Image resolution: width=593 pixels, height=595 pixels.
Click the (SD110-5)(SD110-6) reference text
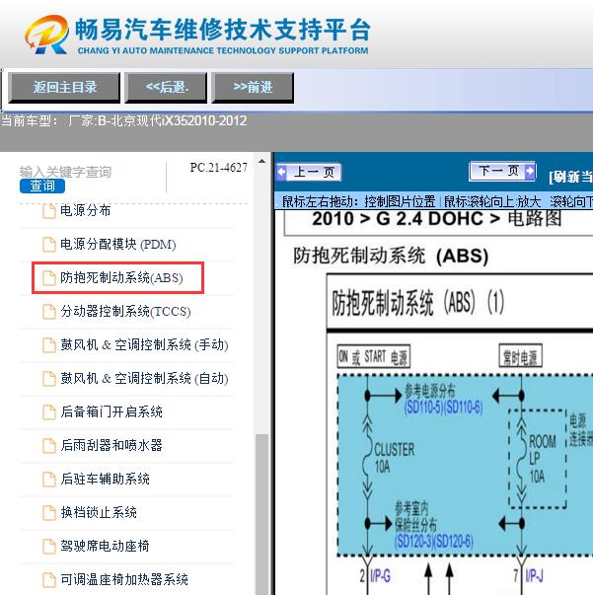[x=443, y=408]
